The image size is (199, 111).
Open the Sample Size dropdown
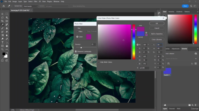pos(30,6)
